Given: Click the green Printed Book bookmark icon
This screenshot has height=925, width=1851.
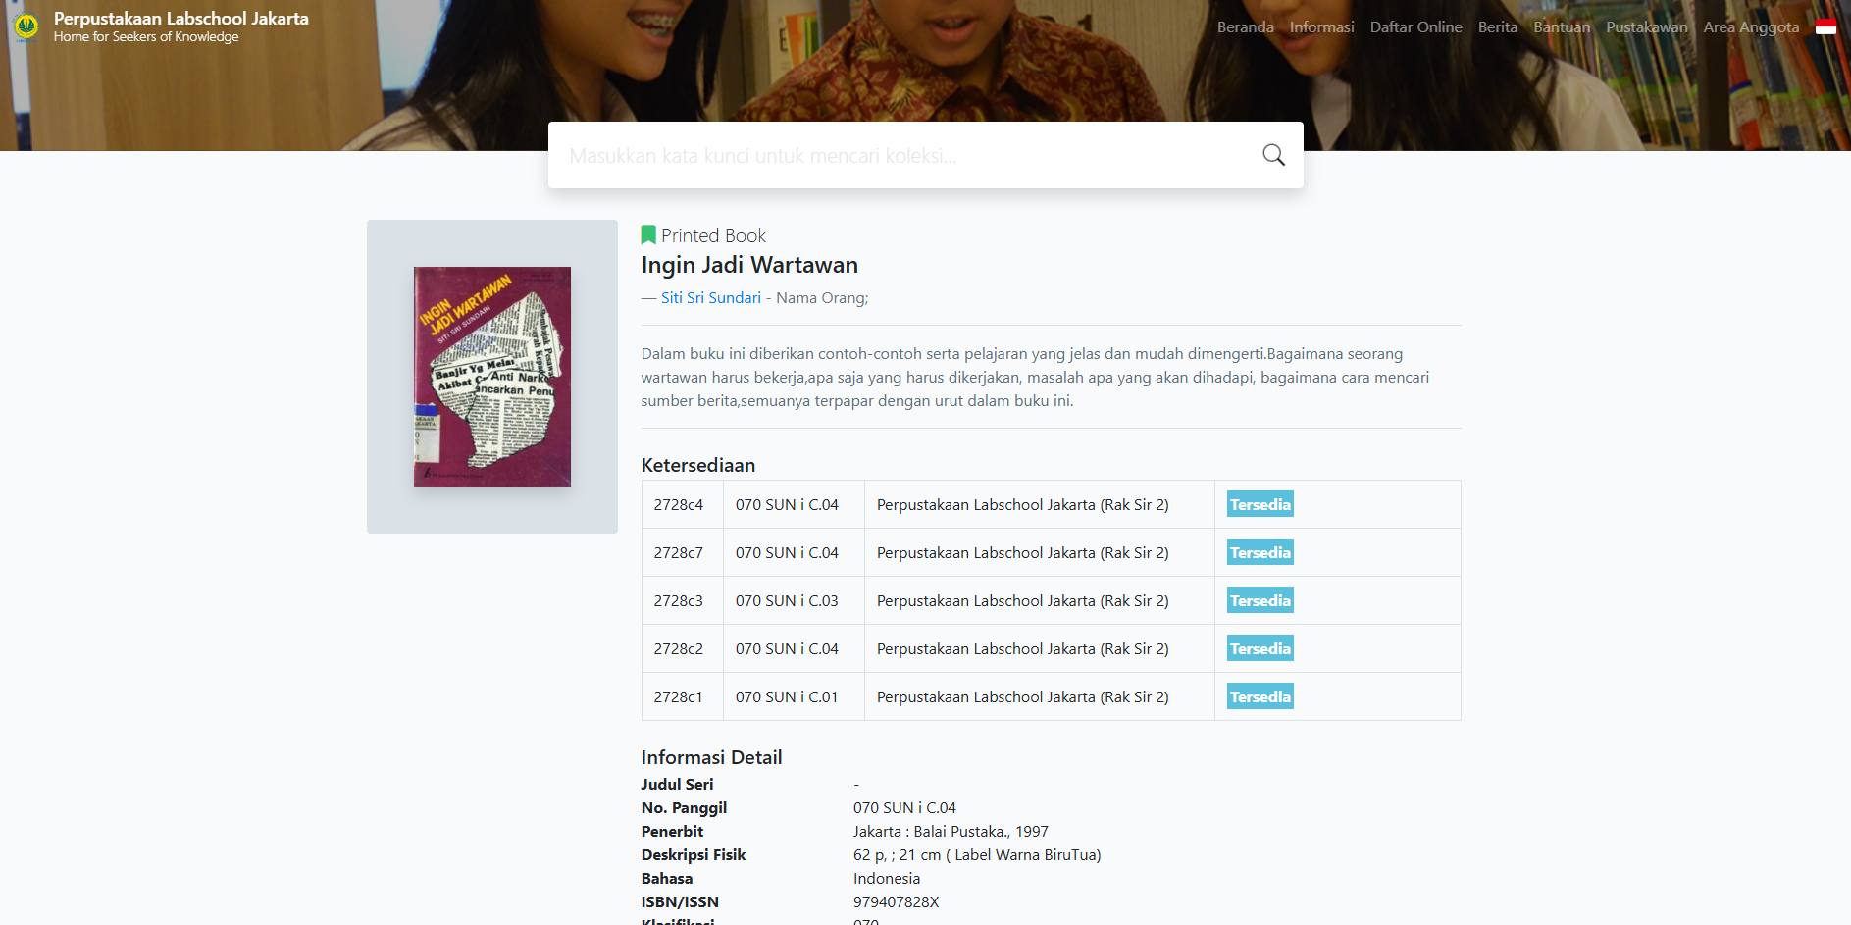Looking at the screenshot, I should click(647, 235).
